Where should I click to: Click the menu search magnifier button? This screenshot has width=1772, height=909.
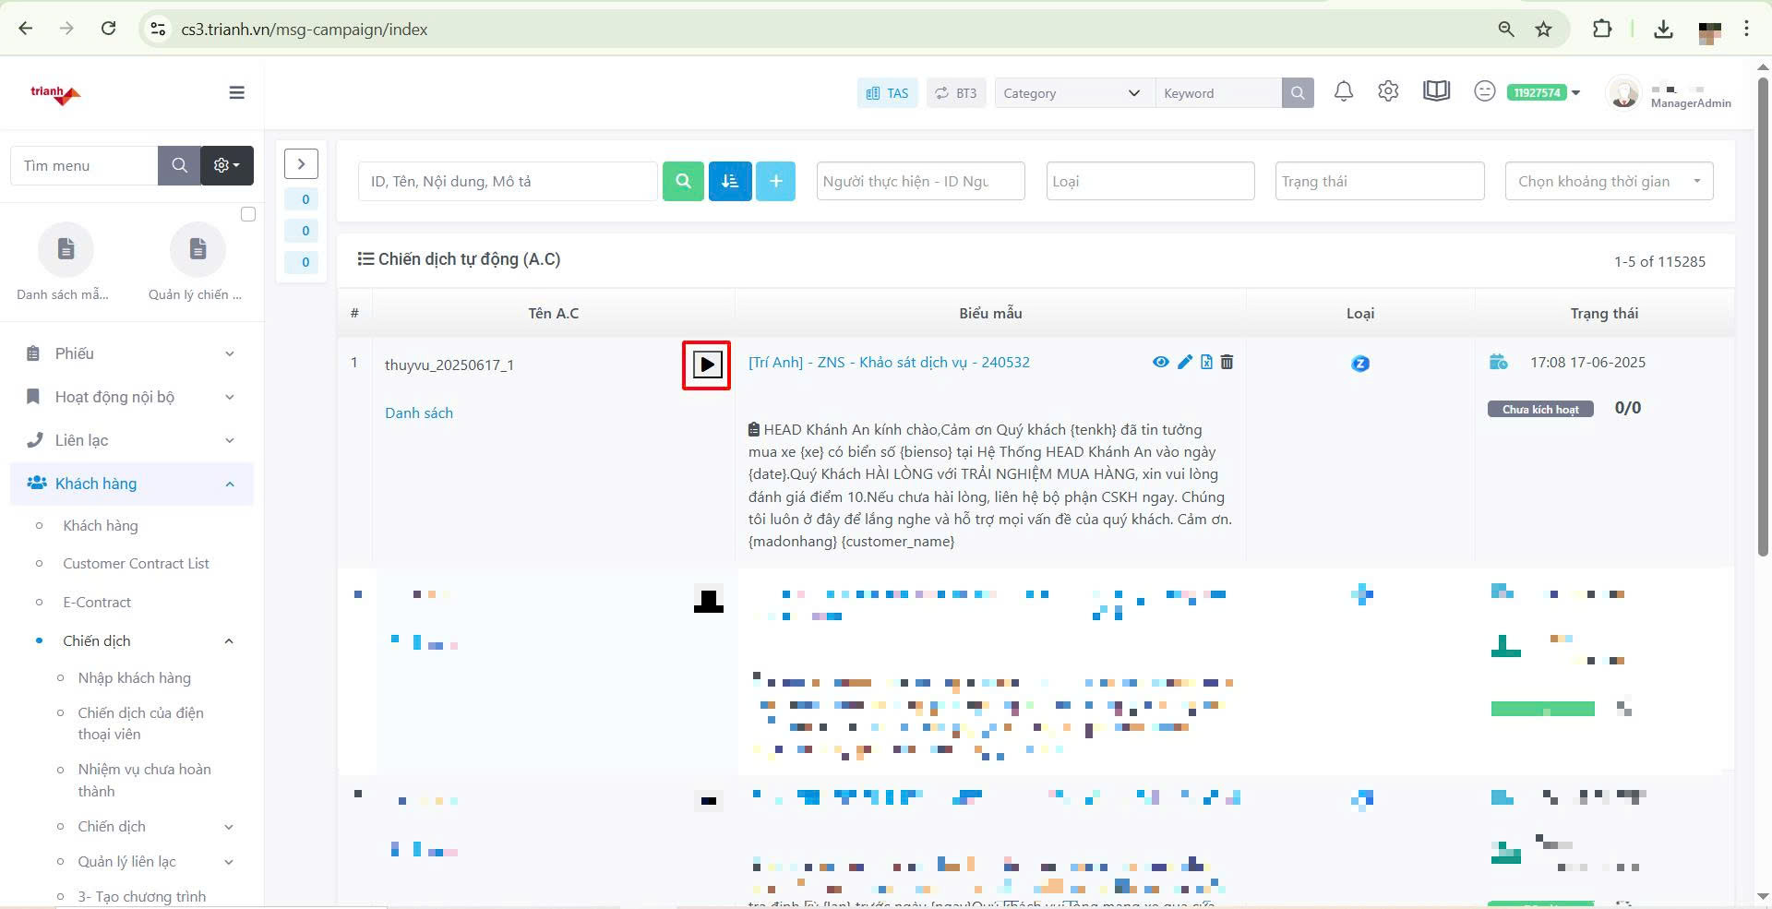pyautogui.click(x=179, y=165)
